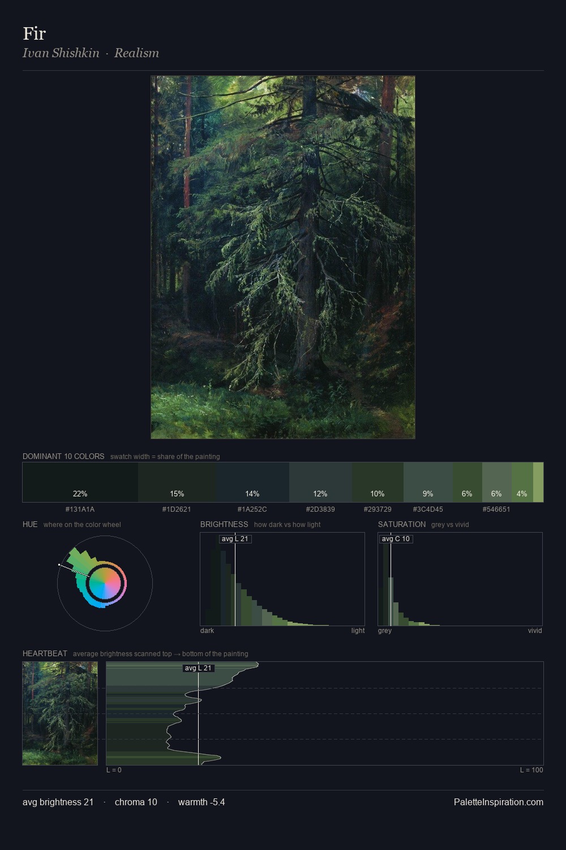Click the 'Realism' style label
The height and width of the screenshot is (850, 566).
[x=136, y=53]
